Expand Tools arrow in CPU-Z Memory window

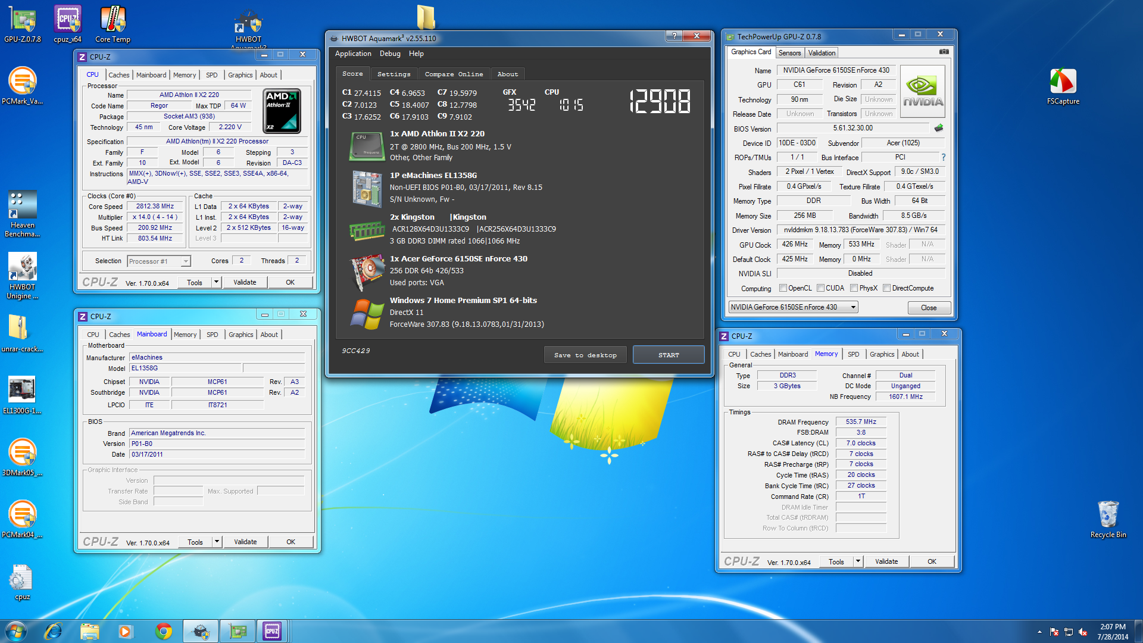[858, 561]
